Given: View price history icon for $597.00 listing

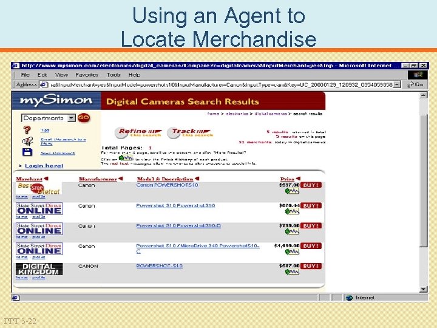Looking at the screenshot, I should point(292,191).
